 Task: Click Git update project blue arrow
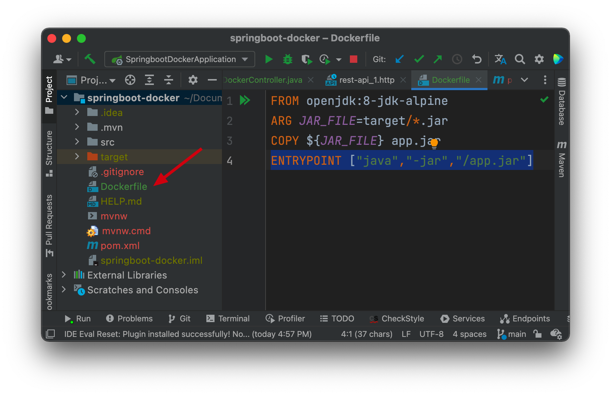tap(399, 59)
